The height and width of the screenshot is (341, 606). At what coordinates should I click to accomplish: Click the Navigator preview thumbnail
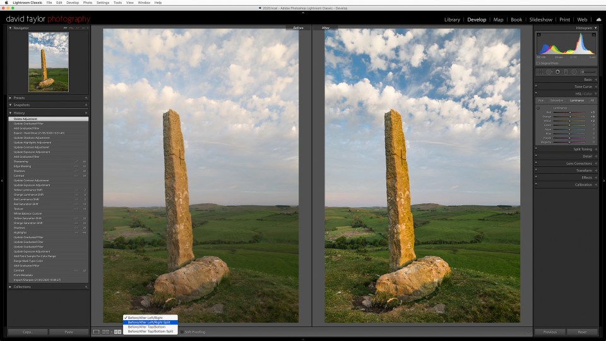coord(49,62)
